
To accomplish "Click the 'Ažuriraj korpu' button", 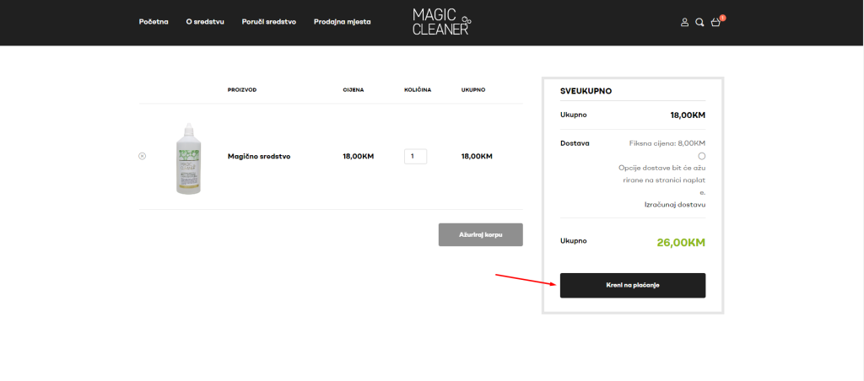I will pos(480,234).
